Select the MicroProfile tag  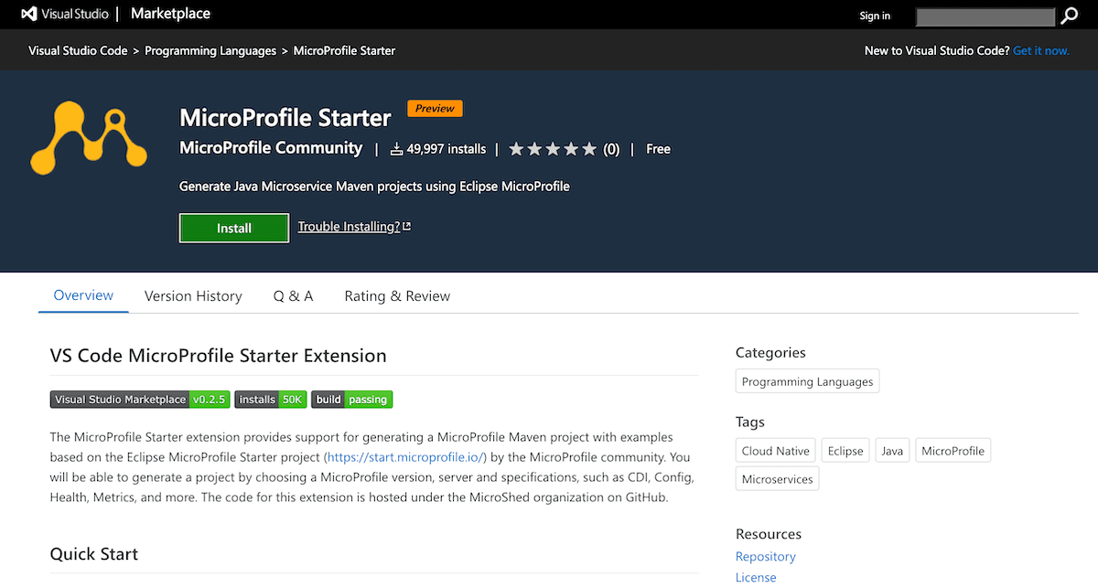tap(953, 451)
